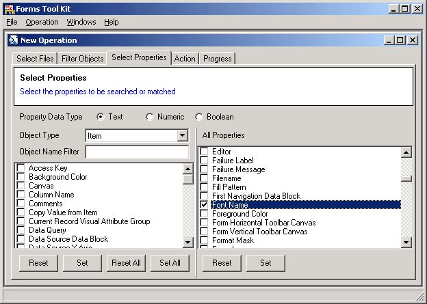Viewport: 427px width, 304px height.
Task: Click the All Properties scrollbar thumb
Action: point(406,178)
